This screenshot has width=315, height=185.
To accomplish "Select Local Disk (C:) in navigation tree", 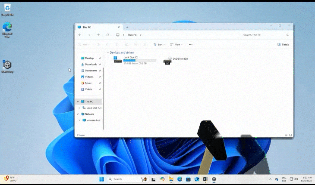I will (92, 108).
